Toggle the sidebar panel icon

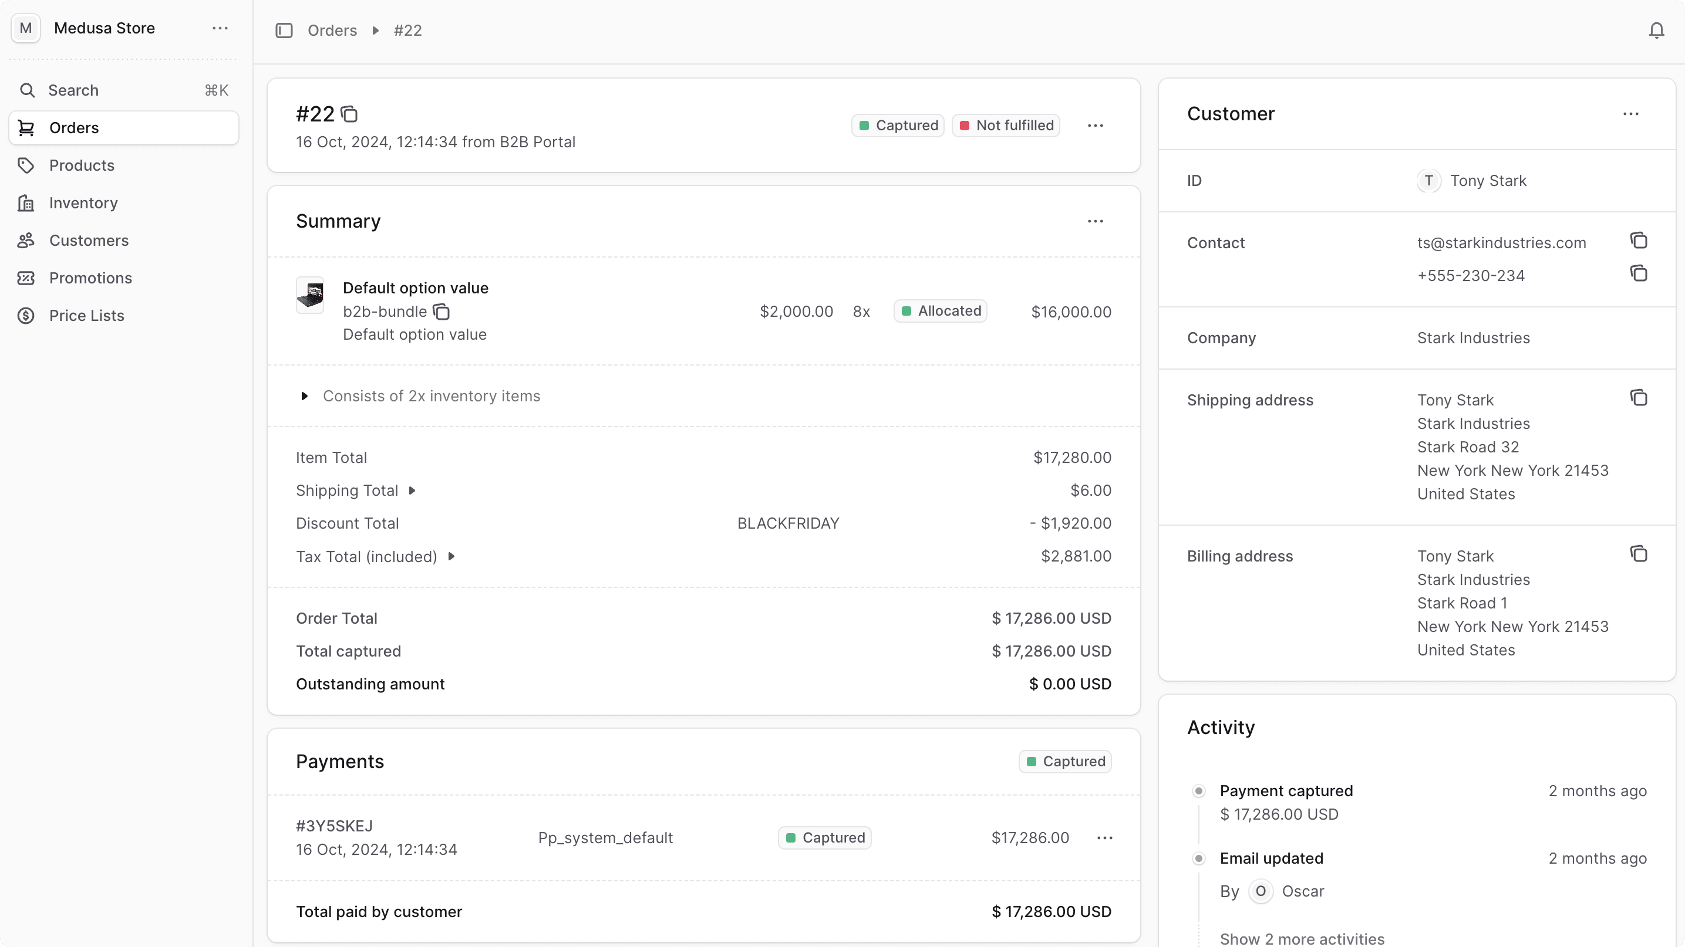tap(284, 31)
